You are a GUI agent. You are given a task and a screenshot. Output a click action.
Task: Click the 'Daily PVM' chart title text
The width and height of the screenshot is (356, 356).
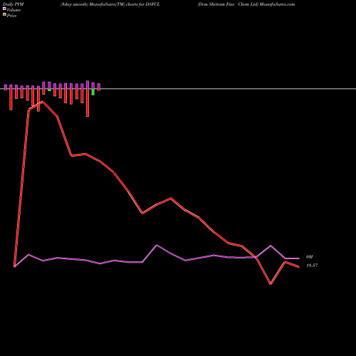click(14, 4)
